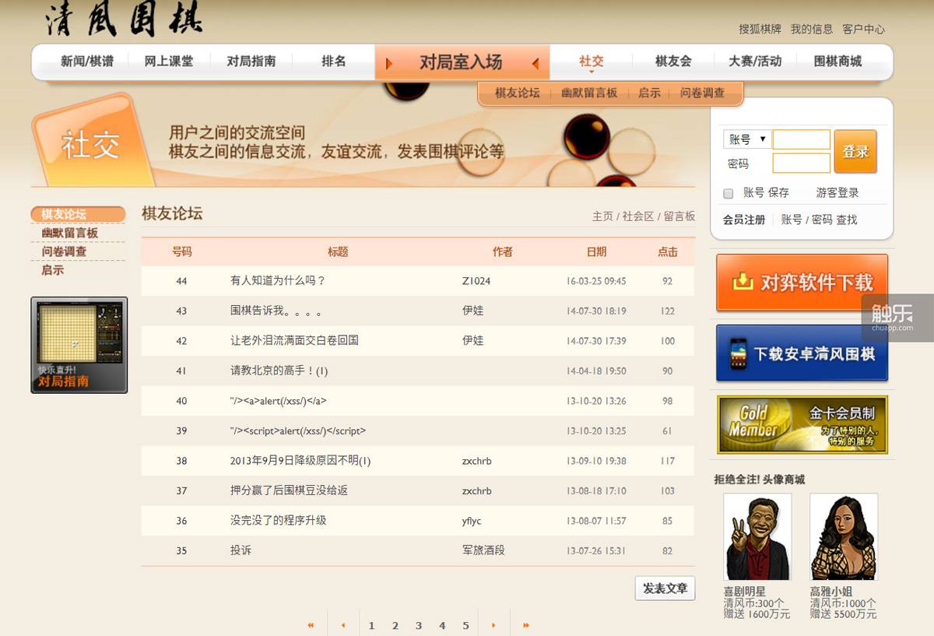Jump to last page with double arrow
This screenshot has width=934, height=636.
tap(526, 625)
